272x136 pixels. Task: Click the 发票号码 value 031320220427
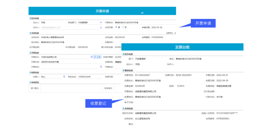pyautogui.click(x=143, y=75)
